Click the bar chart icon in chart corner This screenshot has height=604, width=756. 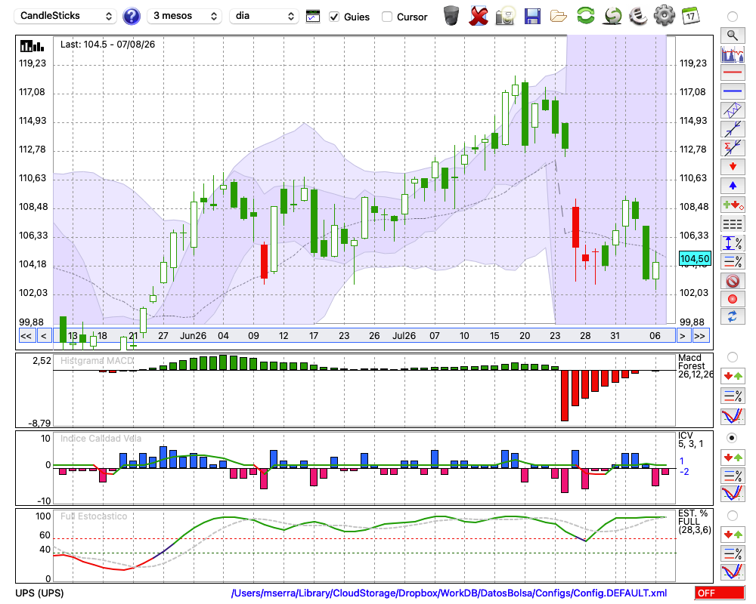32,46
